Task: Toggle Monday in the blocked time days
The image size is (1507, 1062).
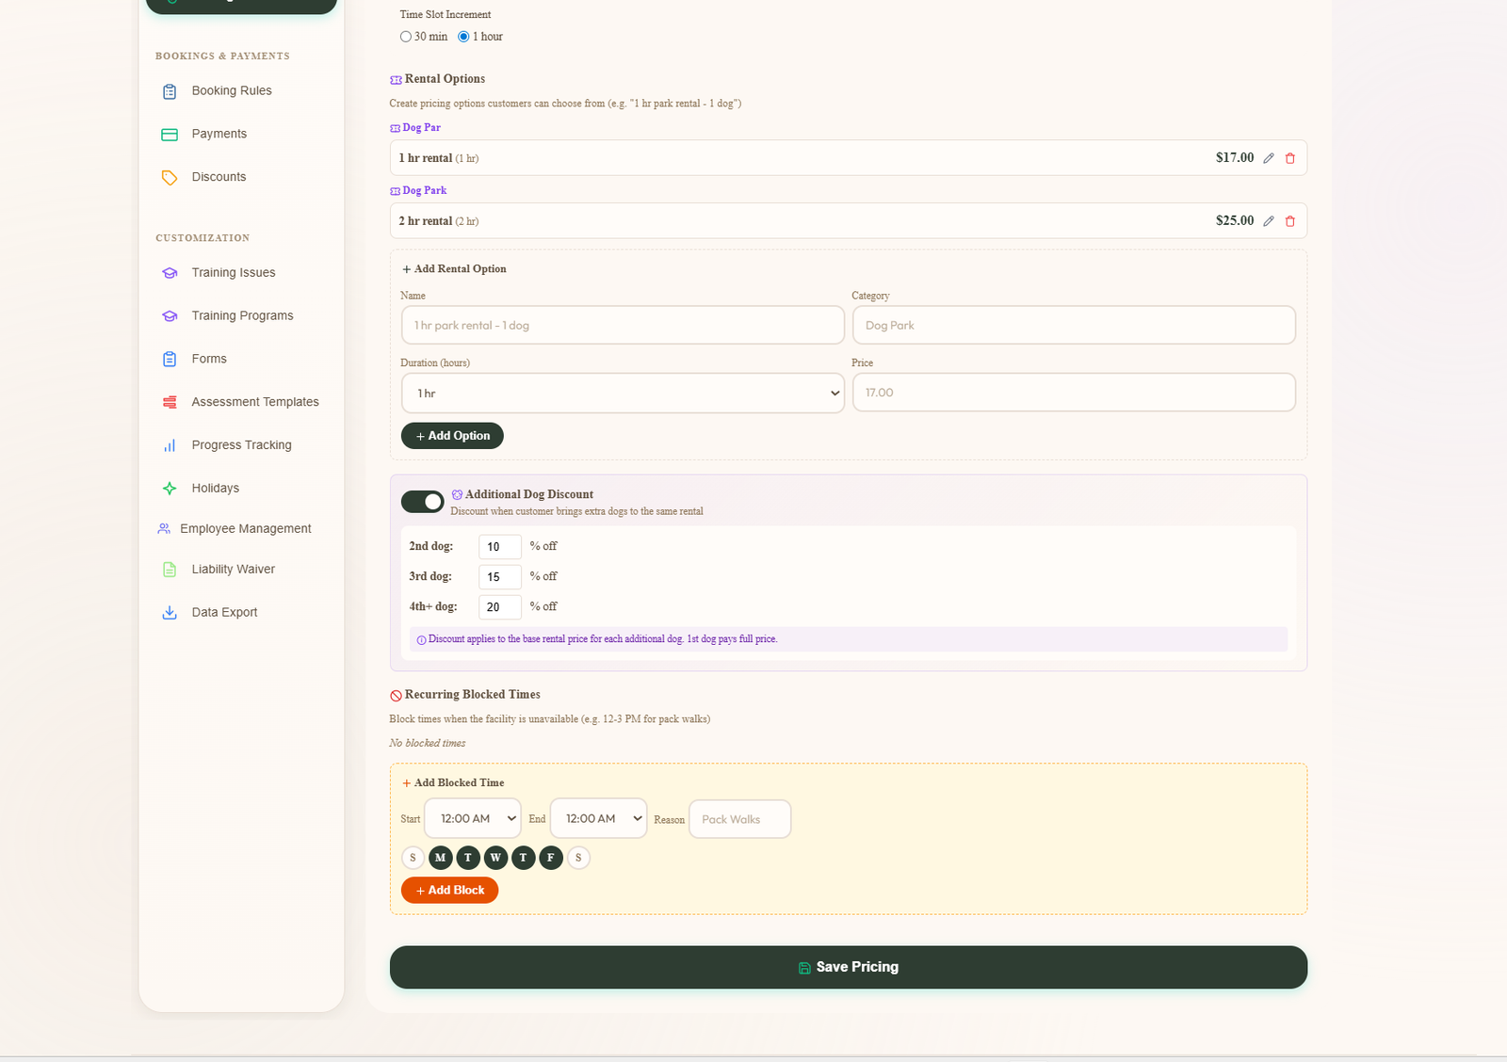Action: click(x=440, y=858)
